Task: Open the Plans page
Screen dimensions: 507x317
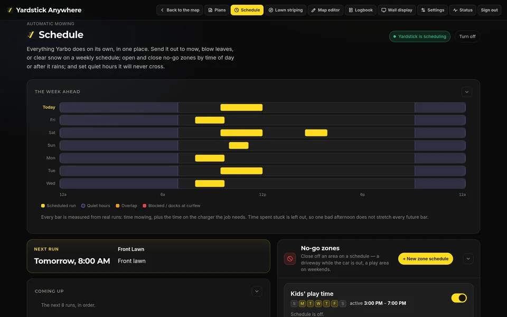Action: pyautogui.click(x=217, y=10)
